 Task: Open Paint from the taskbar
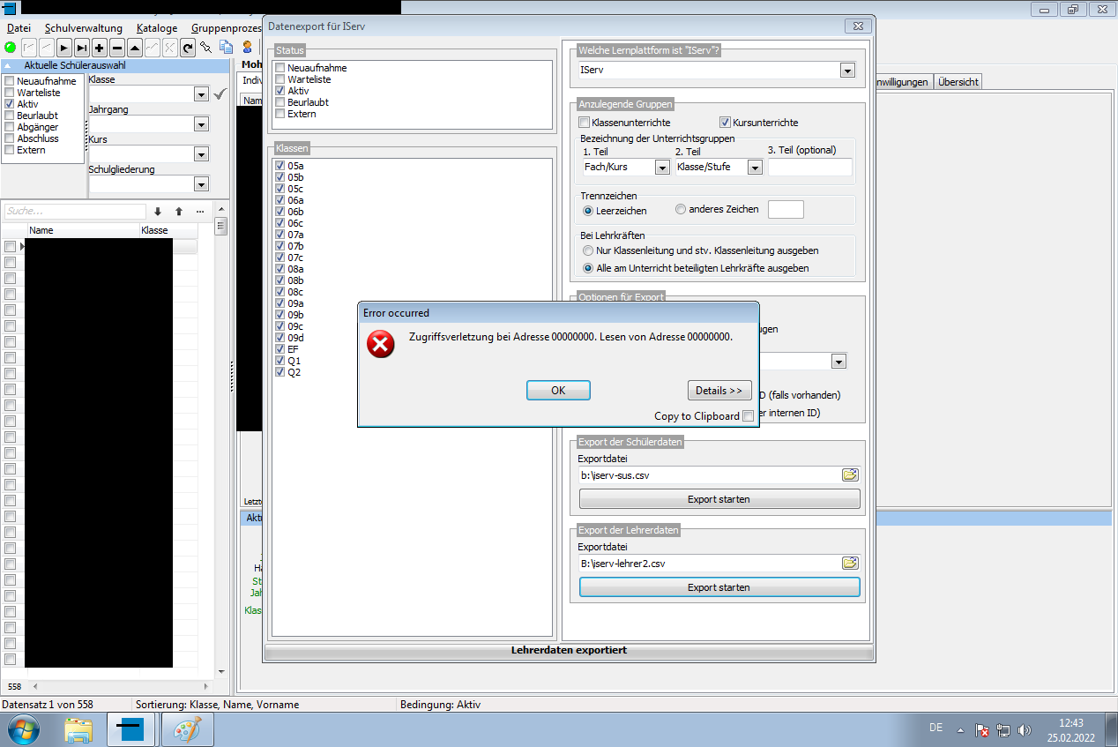coord(187,730)
